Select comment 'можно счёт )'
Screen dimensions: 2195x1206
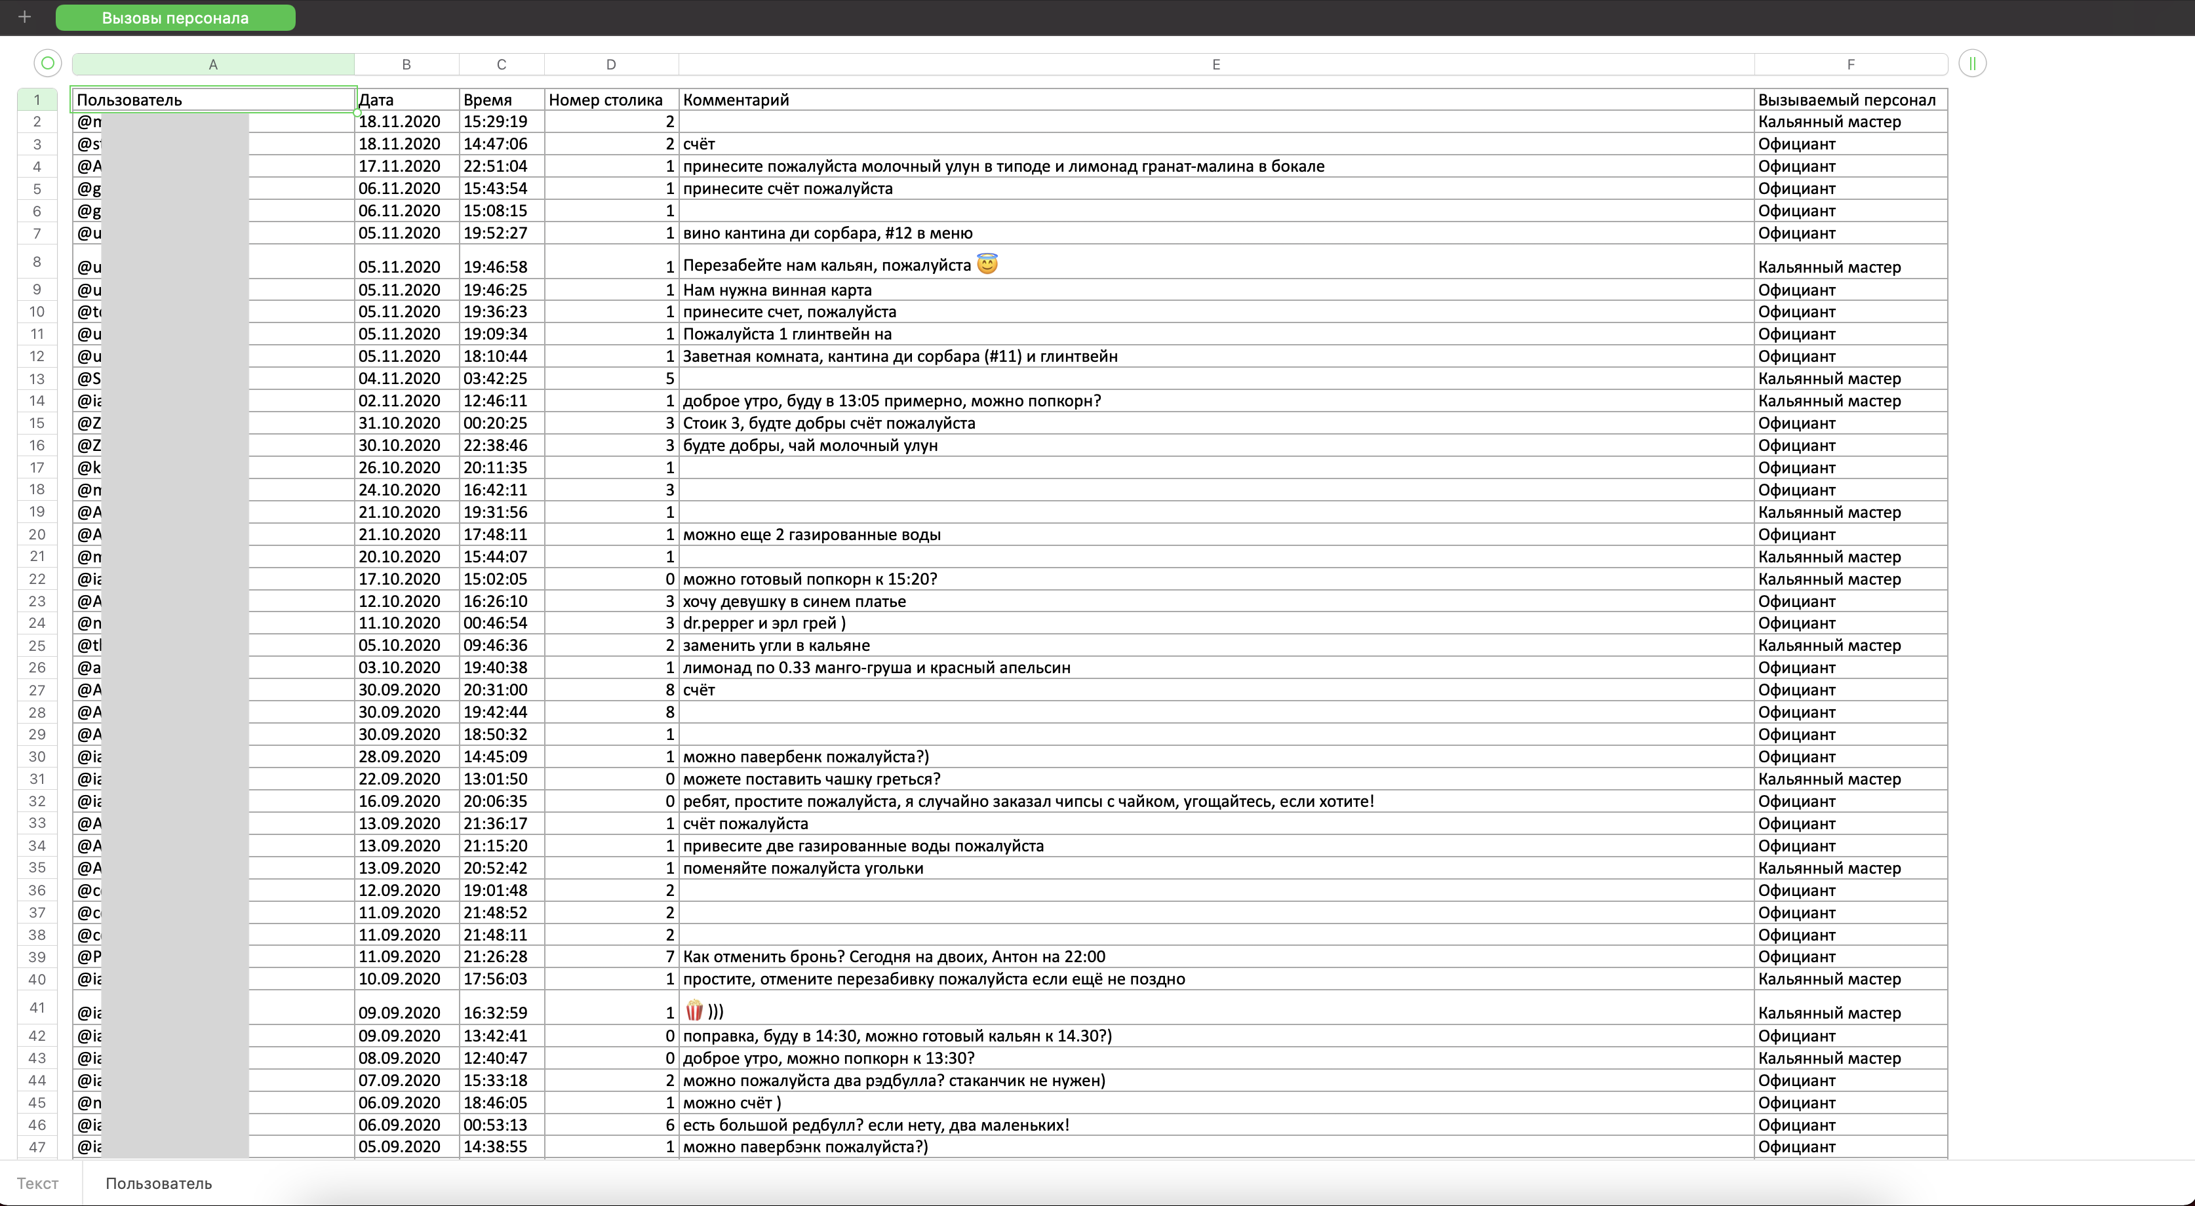[x=1216, y=1102]
